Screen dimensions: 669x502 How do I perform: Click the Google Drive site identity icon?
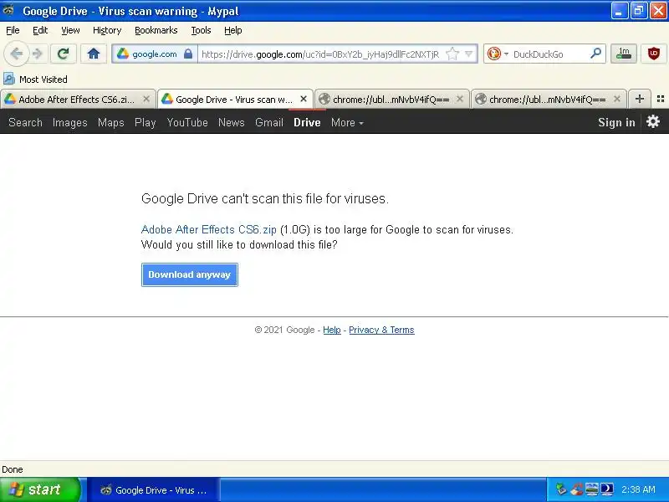(x=123, y=54)
